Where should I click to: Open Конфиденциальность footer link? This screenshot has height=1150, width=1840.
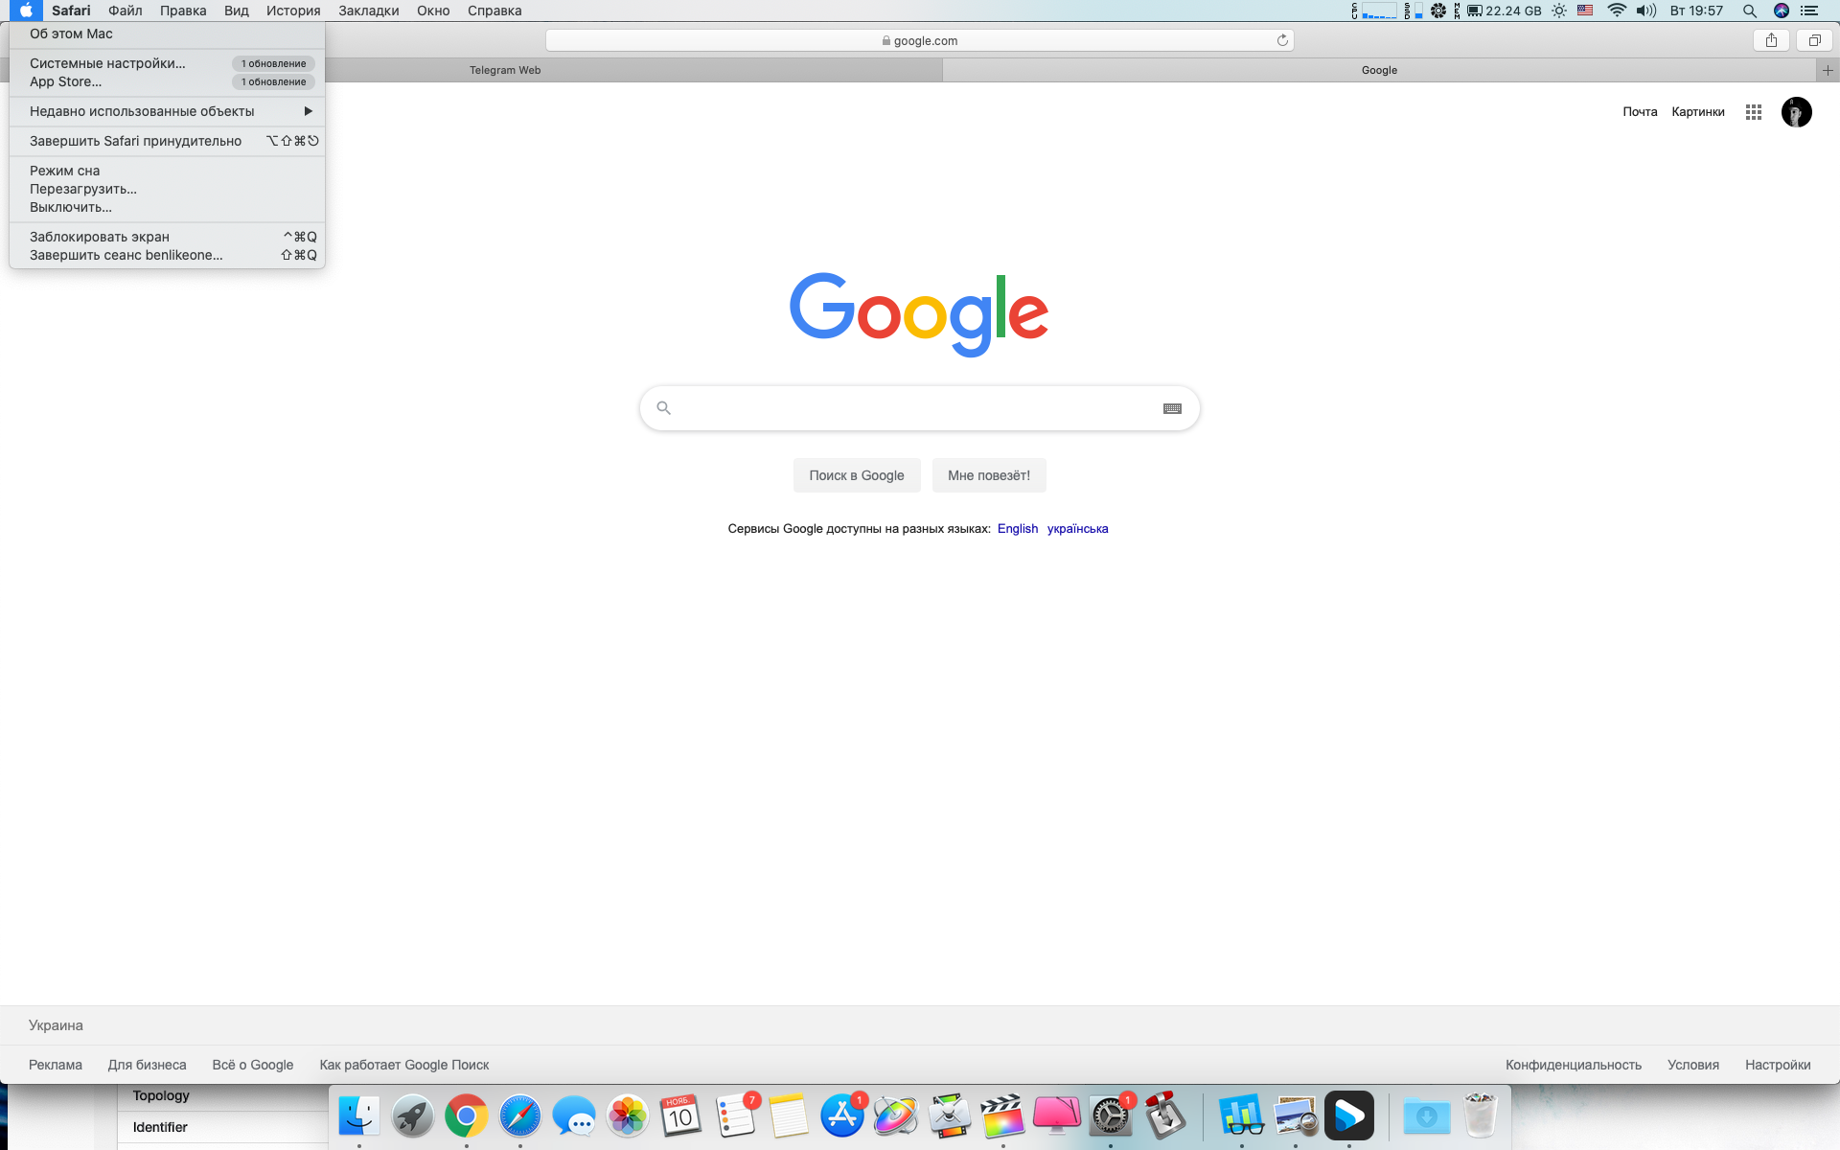click(x=1574, y=1065)
